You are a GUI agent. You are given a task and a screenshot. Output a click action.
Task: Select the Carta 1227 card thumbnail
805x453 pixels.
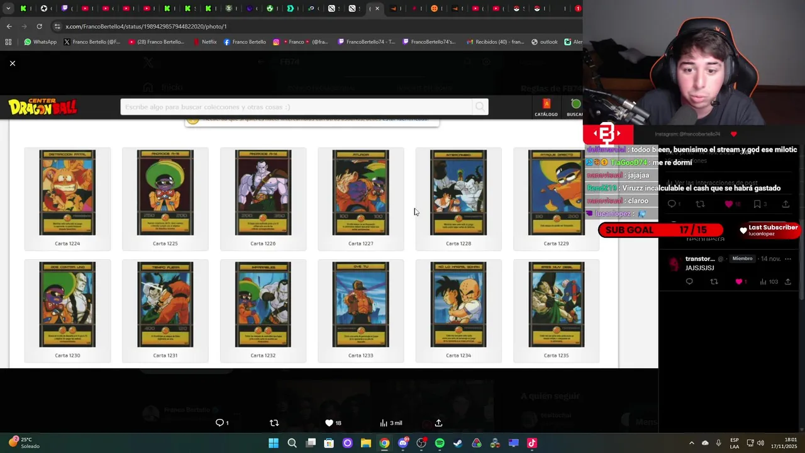click(x=360, y=193)
